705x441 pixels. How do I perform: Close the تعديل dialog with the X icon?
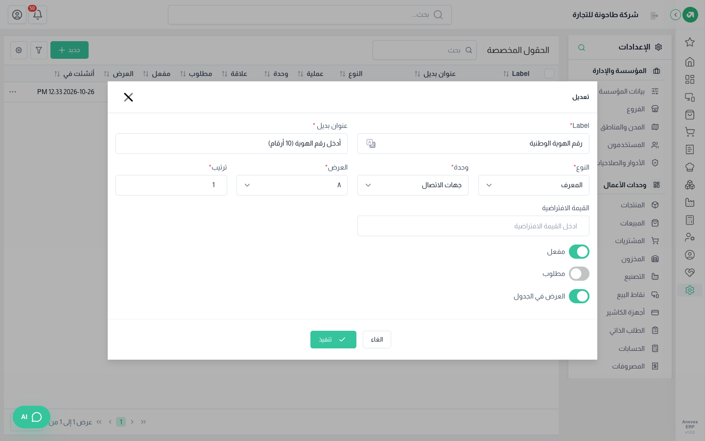[x=128, y=97]
